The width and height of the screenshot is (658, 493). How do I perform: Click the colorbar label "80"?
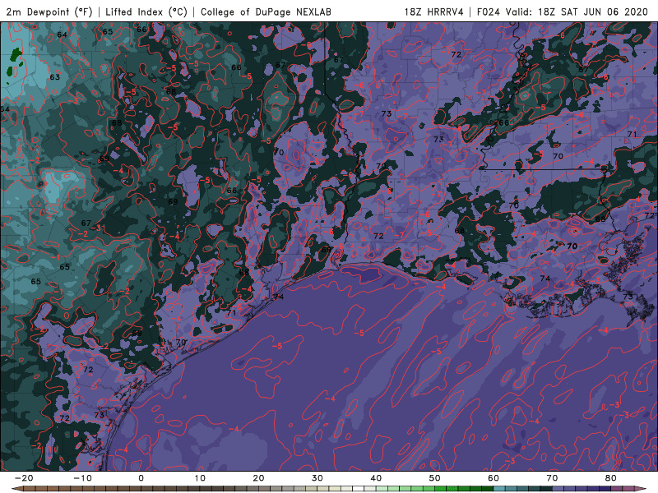click(611, 478)
